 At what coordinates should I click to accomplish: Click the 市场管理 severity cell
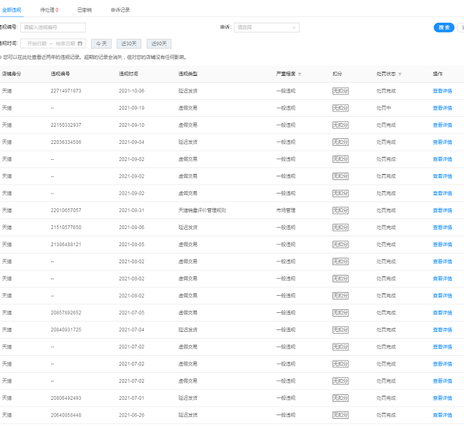[x=286, y=211]
